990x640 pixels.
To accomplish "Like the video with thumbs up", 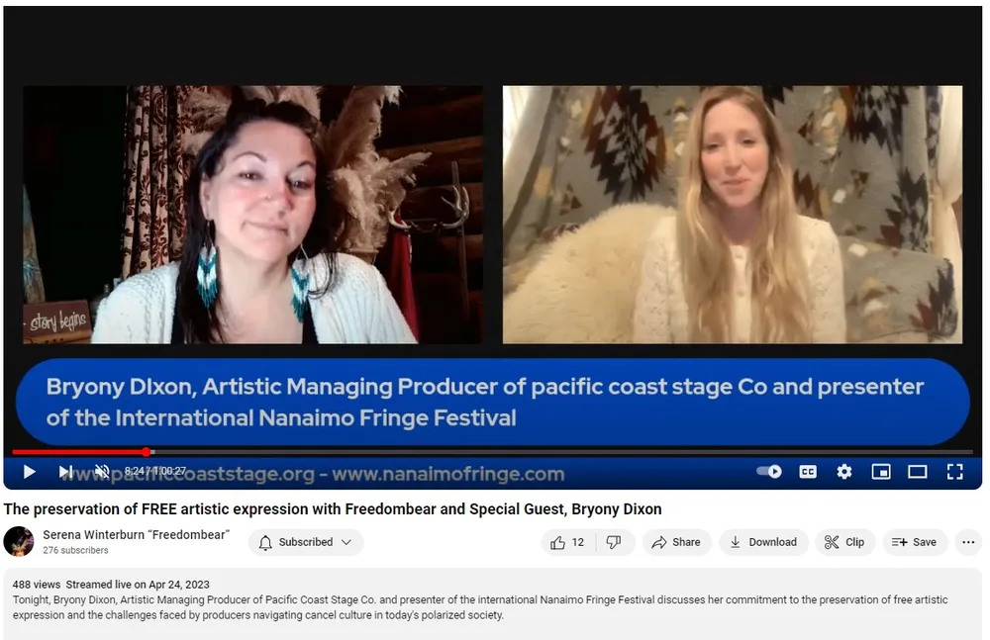I will [567, 542].
